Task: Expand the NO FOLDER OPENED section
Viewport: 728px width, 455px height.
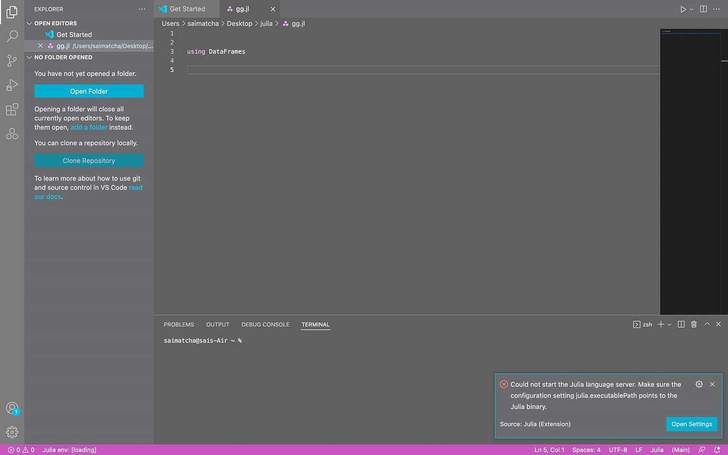Action: (30, 57)
